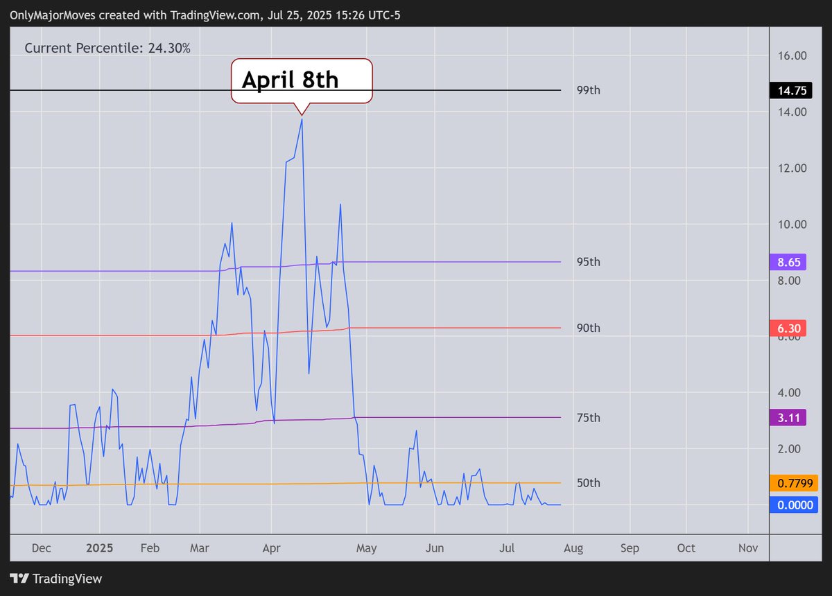The height and width of the screenshot is (596, 832).
Task: Click the Jun label on time axis
Action: (x=434, y=547)
